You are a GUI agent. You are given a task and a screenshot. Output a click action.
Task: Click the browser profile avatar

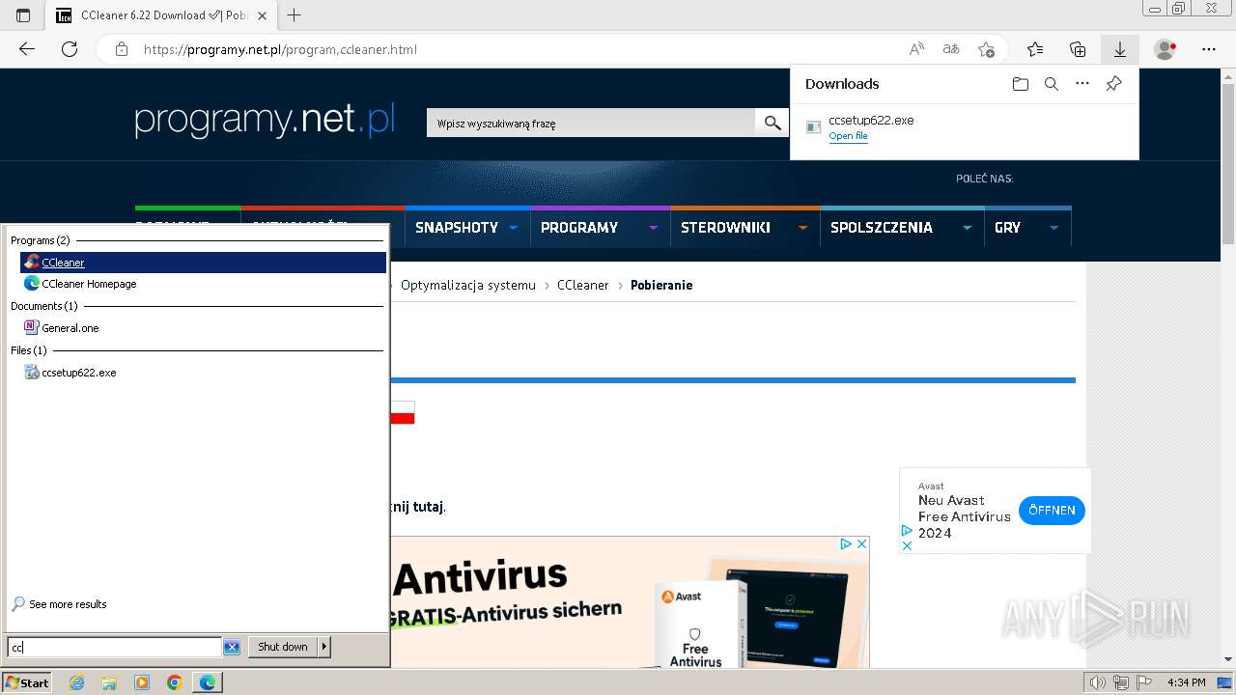coord(1166,49)
